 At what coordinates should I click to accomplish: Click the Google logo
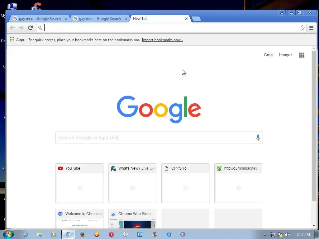click(x=159, y=109)
